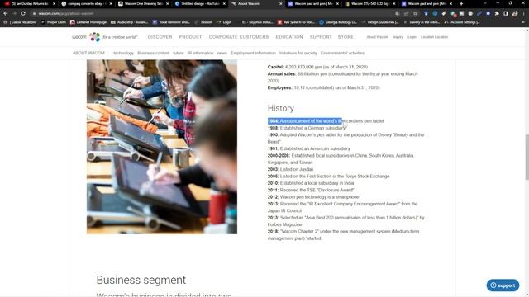Open the STORE menu
Screen dimensions: 529x297
[x=346, y=37]
